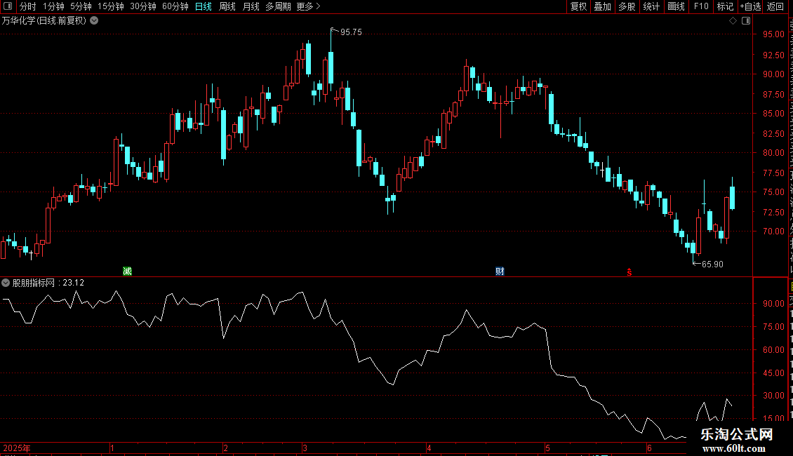Viewport: 793px width, 456px height.
Task: Click month 4 marker on time axis
Action: (429, 448)
